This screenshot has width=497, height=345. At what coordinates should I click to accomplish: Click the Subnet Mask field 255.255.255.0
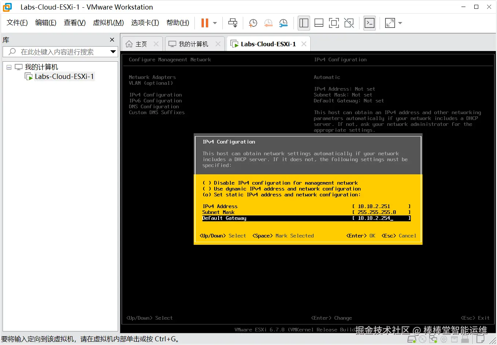[381, 212]
